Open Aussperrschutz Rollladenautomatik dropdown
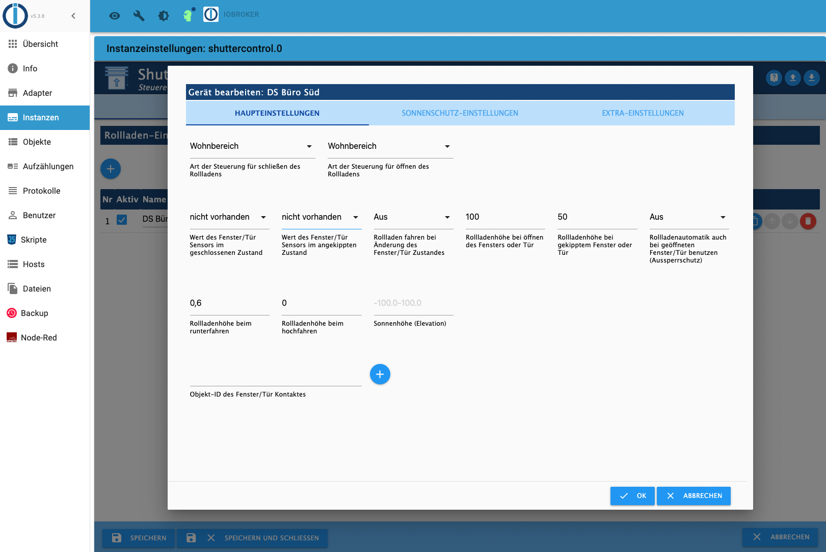The height and width of the screenshot is (552, 826). coord(689,217)
